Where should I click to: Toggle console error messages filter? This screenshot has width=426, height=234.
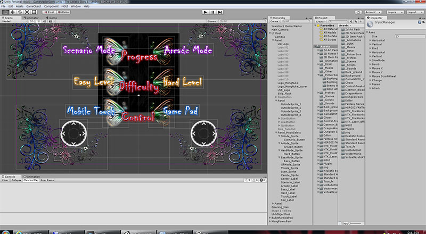pyautogui.click(x=263, y=180)
